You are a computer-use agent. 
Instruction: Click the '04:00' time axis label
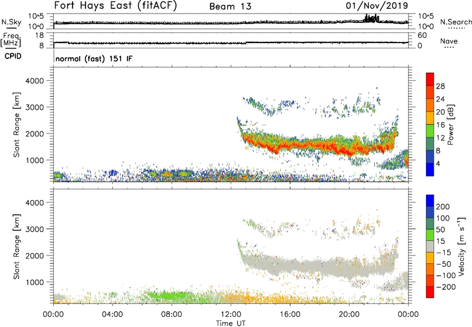click(x=112, y=315)
